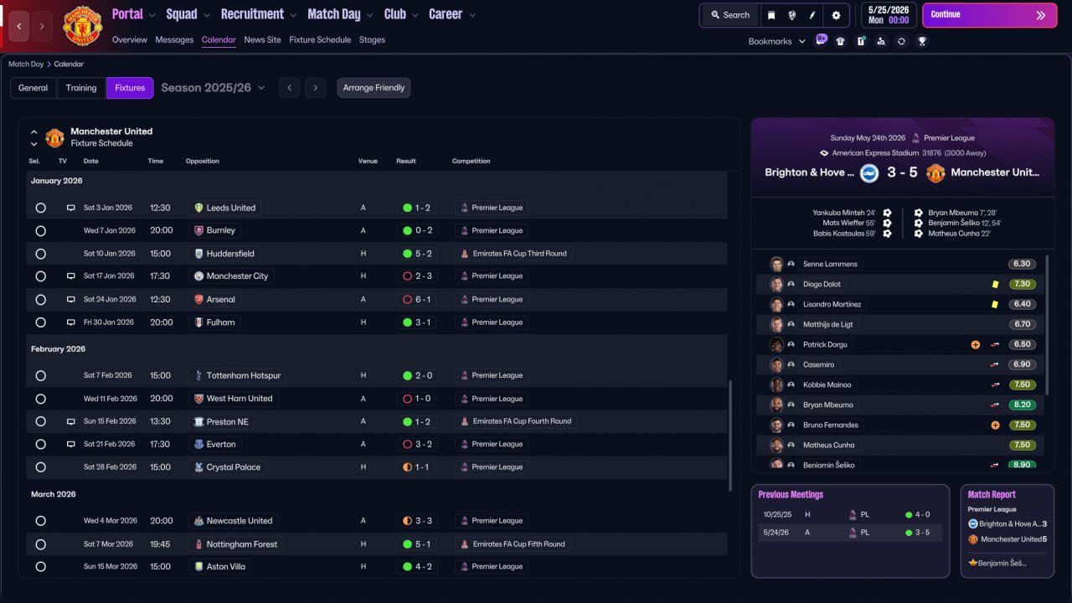This screenshot has height=603, width=1072.
Task: Select the Everton fixture radio button
Action: pyautogui.click(x=40, y=444)
